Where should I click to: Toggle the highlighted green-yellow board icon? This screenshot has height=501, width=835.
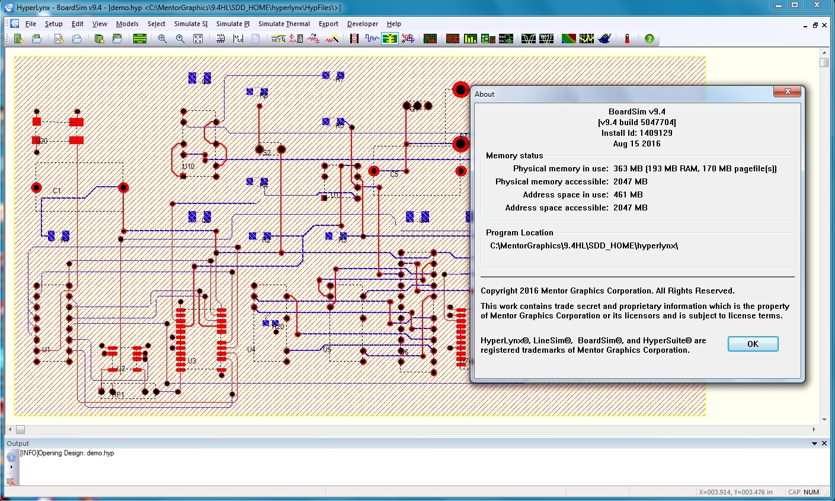click(389, 39)
